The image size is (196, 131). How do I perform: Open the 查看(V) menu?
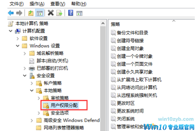click(58, 4)
